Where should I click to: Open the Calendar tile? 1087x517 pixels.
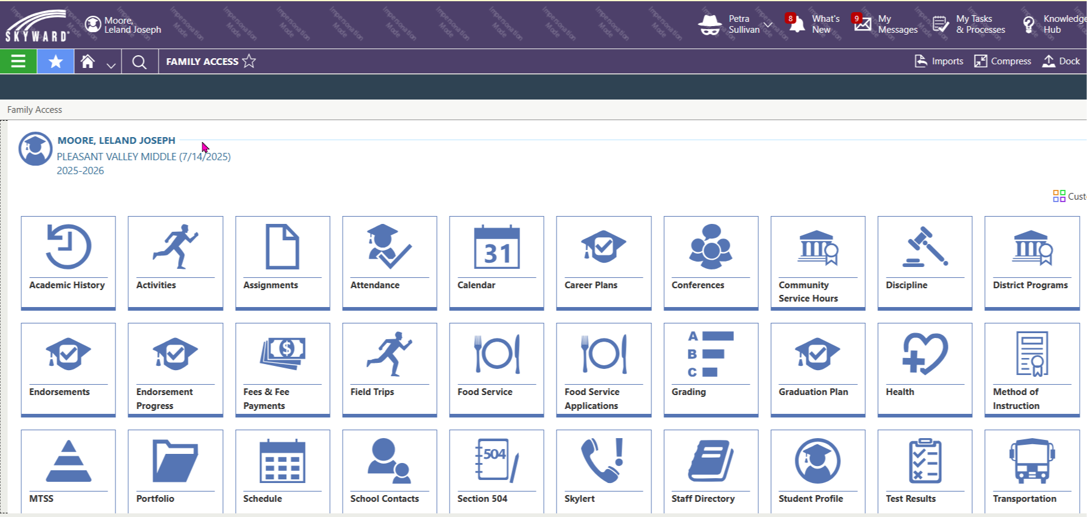[496, 263]
